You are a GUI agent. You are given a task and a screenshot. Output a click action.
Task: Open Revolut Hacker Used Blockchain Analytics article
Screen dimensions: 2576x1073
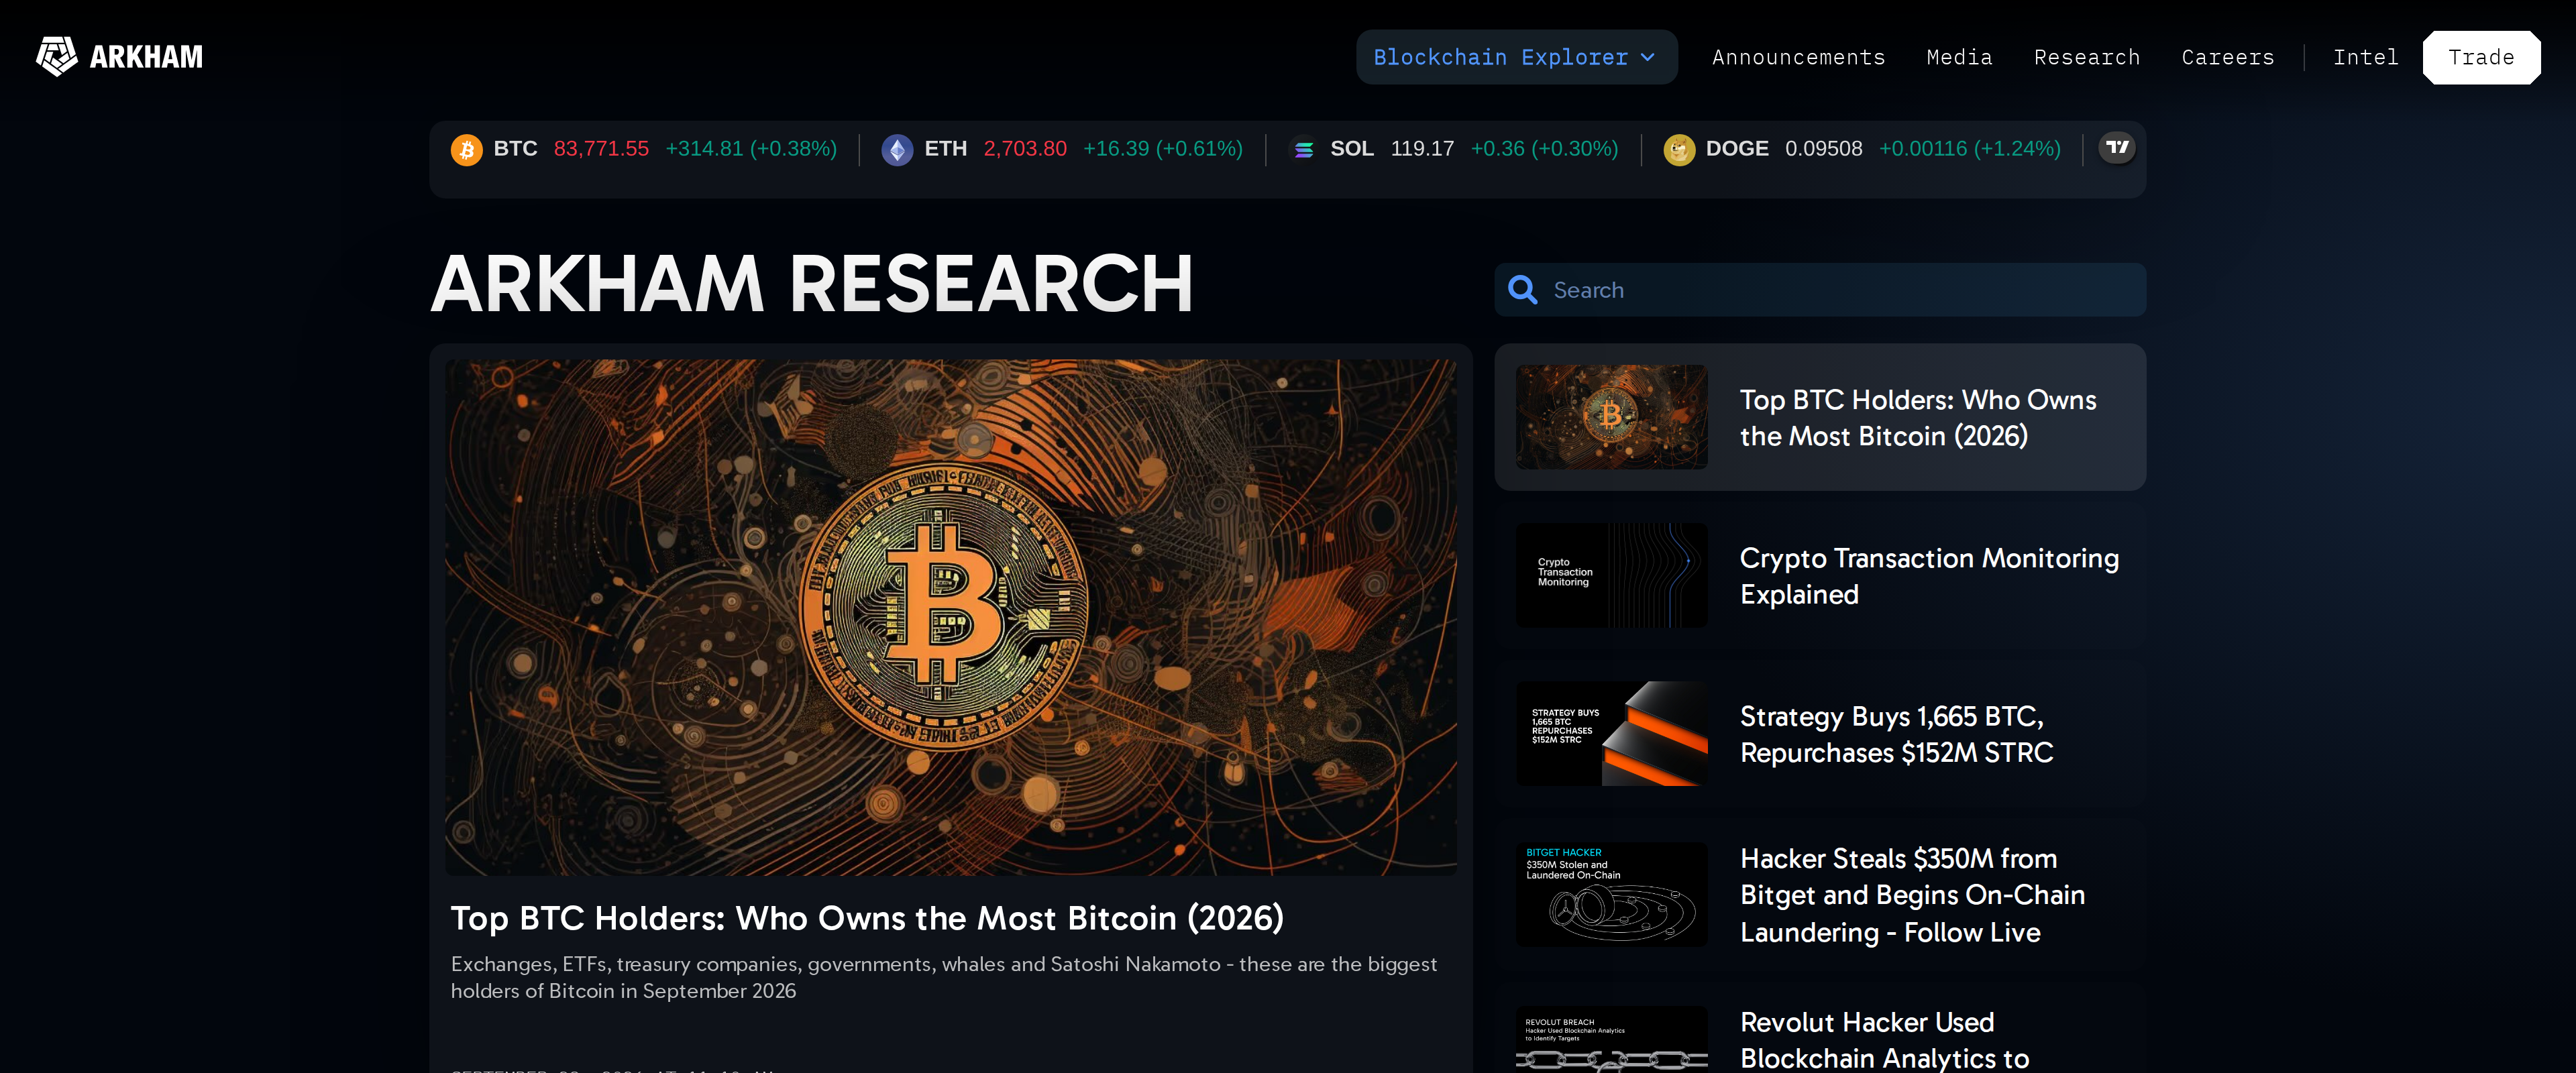pyautogui.click(x=1884, y=1040)
